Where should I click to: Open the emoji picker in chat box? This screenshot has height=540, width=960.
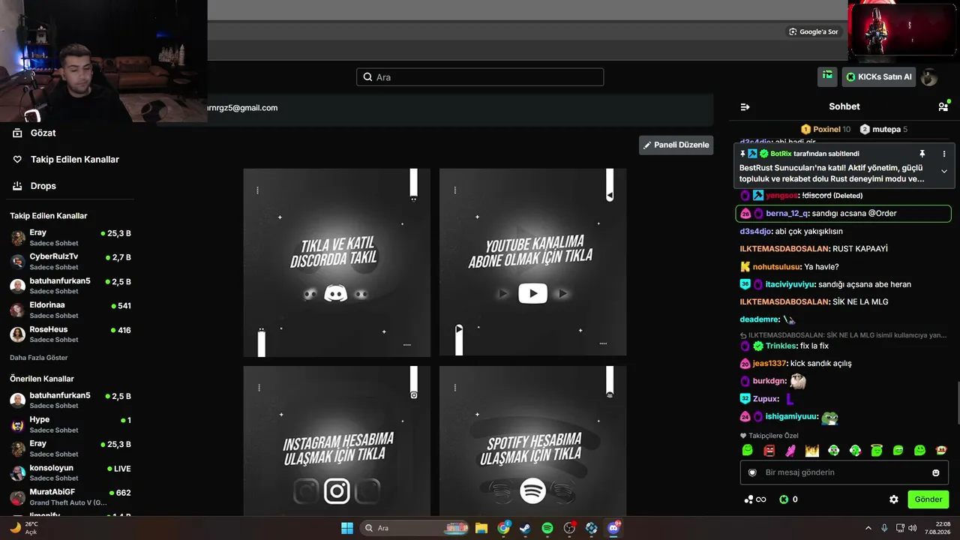point(936,472)
